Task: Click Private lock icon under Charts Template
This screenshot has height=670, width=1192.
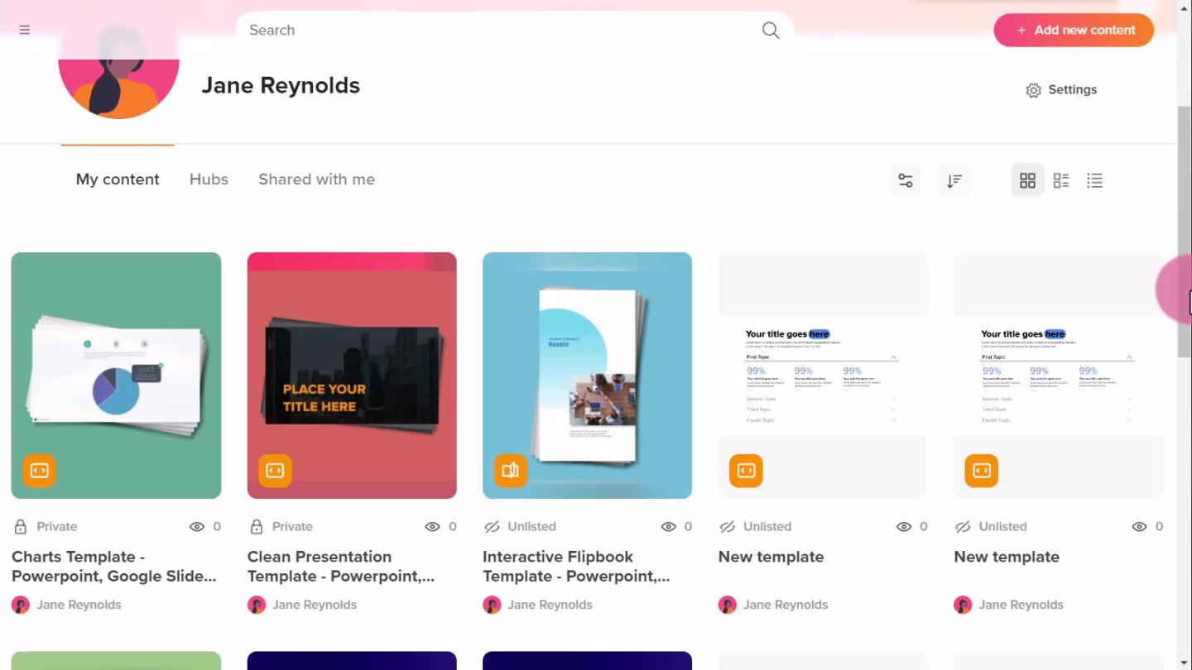Action: pyautogui.click(x=21, y=527)
